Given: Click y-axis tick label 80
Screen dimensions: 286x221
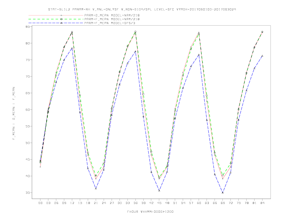Looking at the screenshot, I should tap(27, 43).
